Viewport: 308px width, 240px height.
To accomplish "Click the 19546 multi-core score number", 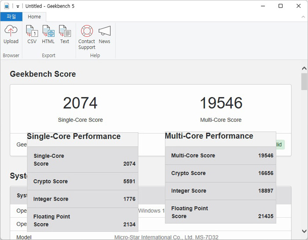I will click(221, 103).
